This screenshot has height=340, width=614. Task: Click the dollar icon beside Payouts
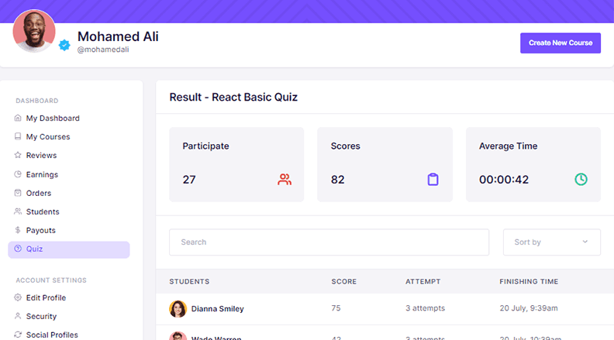pyautogui.click(x=19, y=230)
